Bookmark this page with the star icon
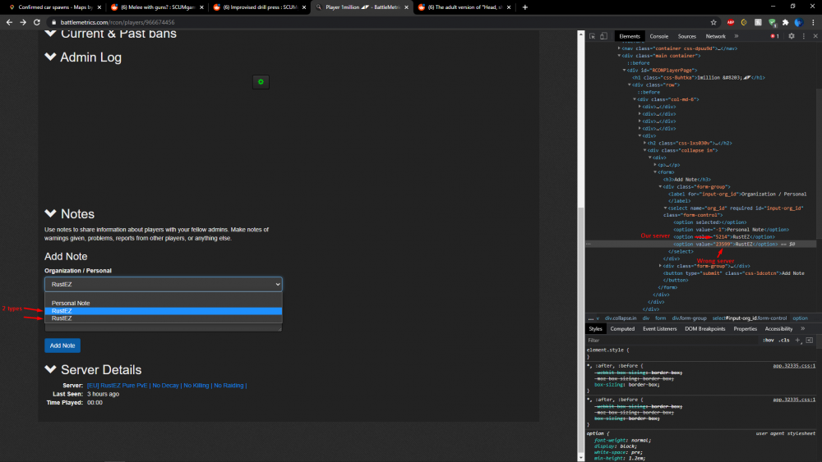This screenshot has height=462, width=822. tap(713, 22)
